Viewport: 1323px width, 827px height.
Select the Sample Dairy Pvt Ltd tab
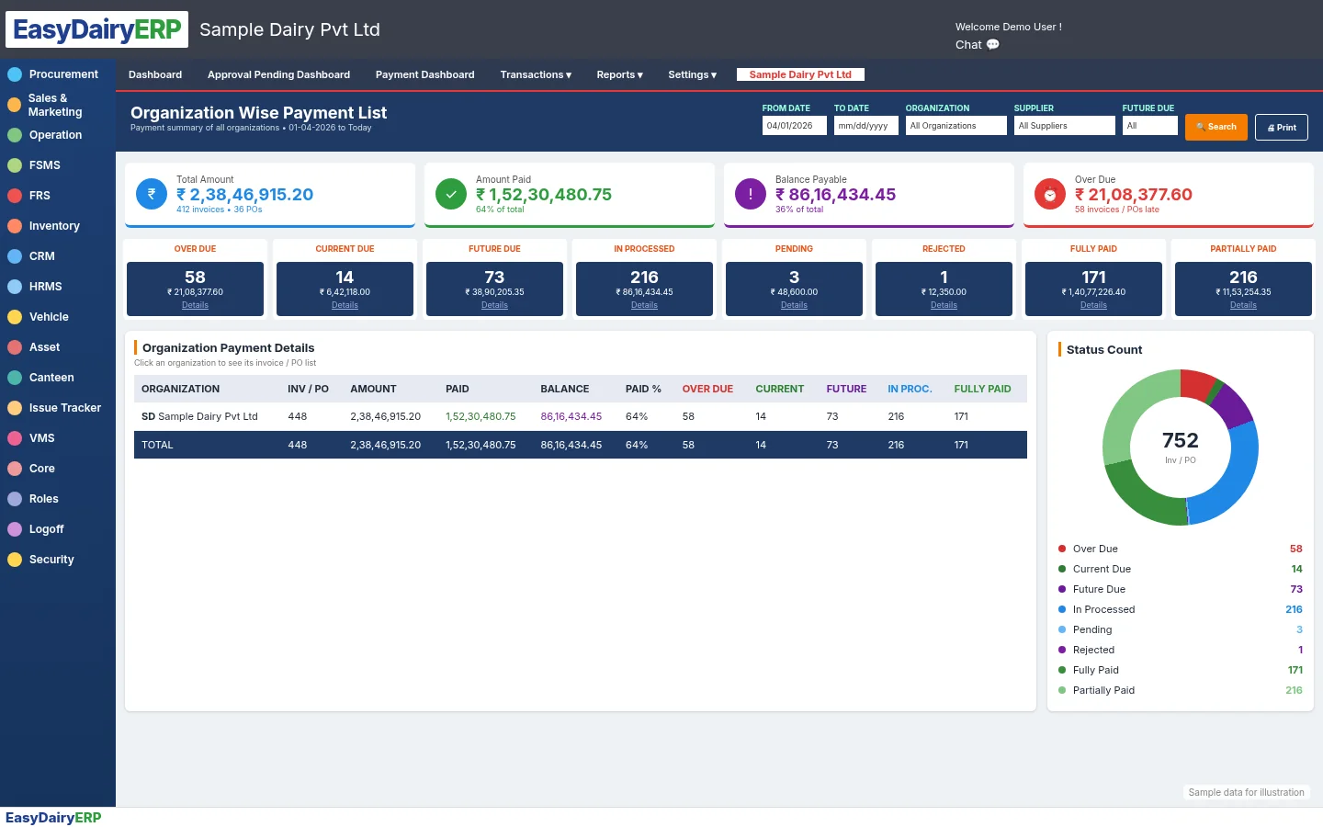coord(800,74)
